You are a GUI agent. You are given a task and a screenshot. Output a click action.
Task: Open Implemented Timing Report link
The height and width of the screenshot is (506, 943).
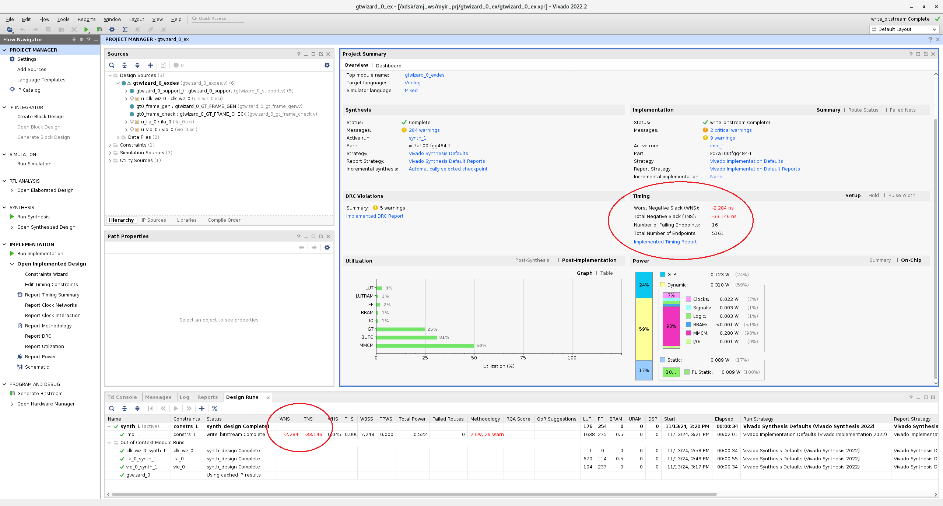point(665,242)
